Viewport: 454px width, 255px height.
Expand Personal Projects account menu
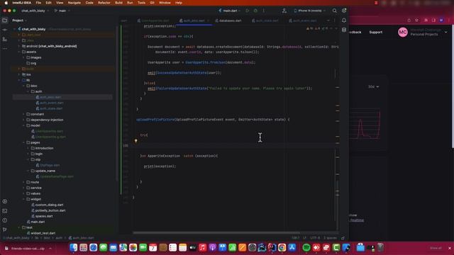tap(446, 33)
